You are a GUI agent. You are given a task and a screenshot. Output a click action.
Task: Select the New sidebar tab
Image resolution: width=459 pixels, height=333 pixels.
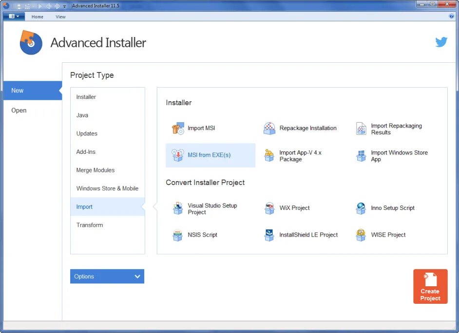33,91
